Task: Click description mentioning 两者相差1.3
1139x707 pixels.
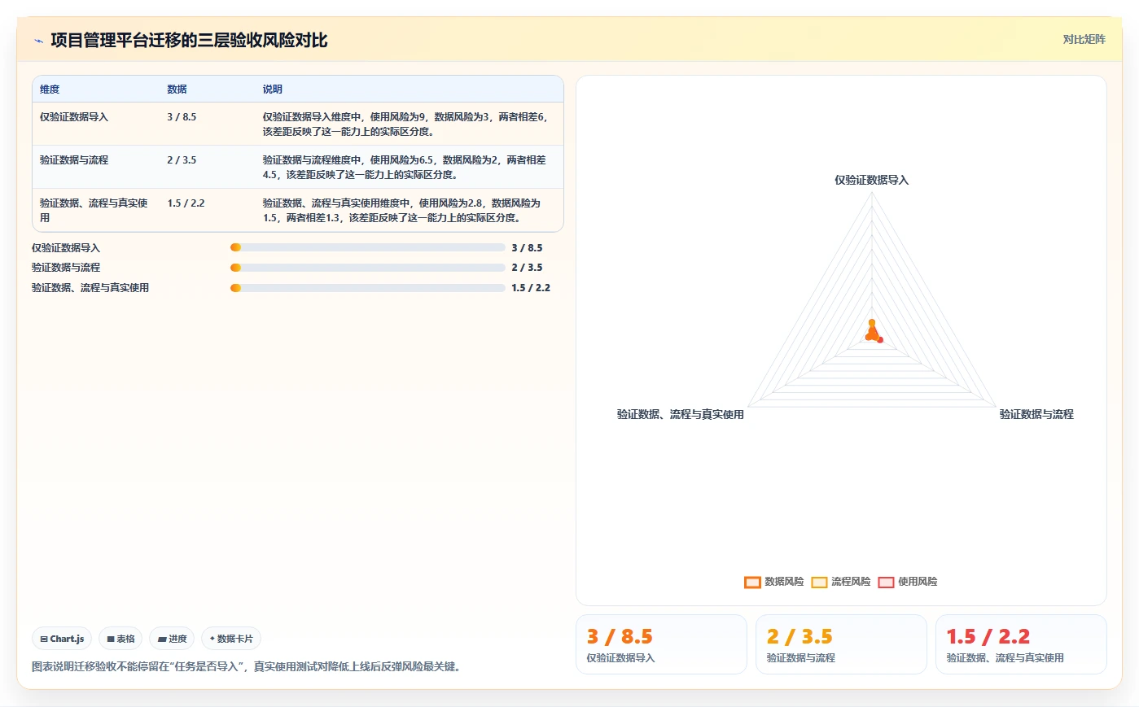Action: pos(401,211)
